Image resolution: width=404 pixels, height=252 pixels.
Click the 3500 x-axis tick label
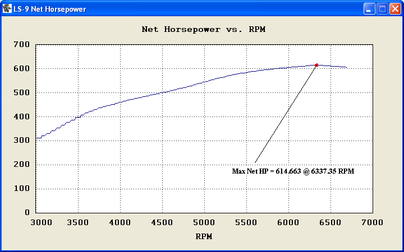[x=78, y=222]
